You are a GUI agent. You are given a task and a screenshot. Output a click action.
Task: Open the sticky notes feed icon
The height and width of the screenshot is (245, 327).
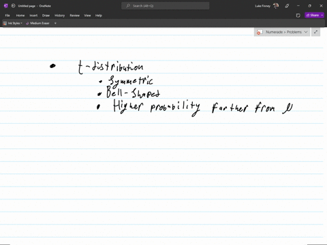click(x=298, y=15)
